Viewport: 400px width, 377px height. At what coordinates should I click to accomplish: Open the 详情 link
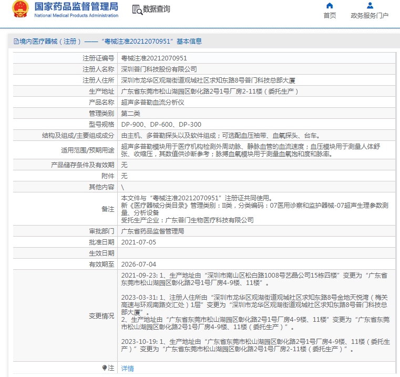coord(127,368)
